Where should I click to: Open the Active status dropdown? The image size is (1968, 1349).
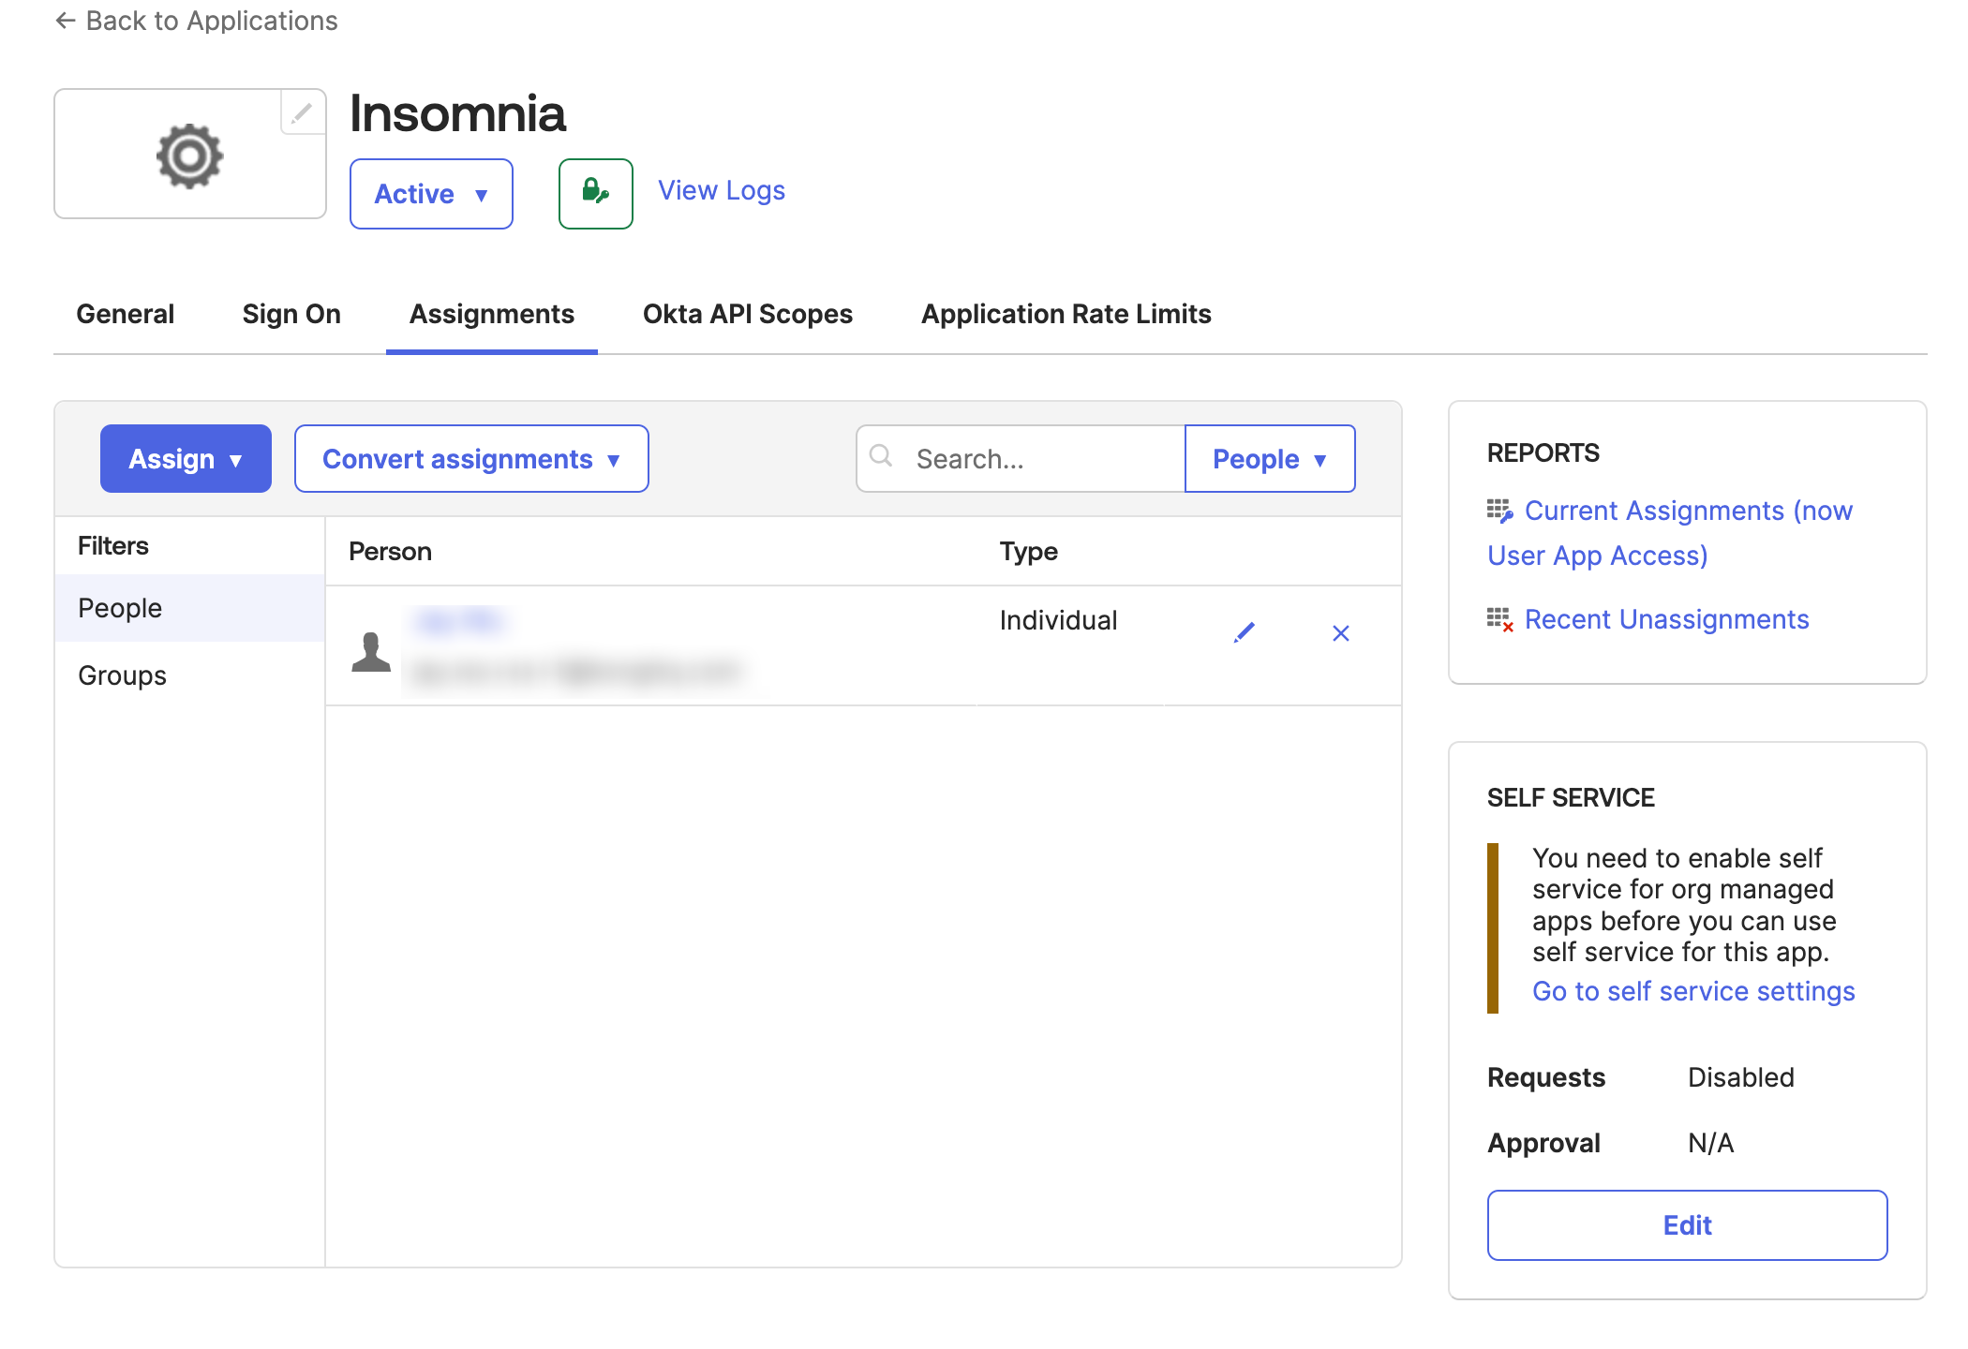431,194
